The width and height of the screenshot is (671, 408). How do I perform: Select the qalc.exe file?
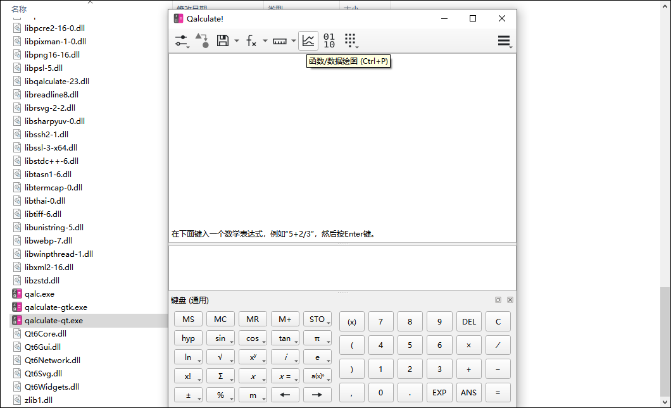click(39, 294)
